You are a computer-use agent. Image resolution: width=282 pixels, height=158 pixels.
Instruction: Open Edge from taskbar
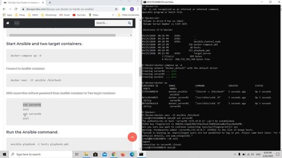(x=132, y=154)
